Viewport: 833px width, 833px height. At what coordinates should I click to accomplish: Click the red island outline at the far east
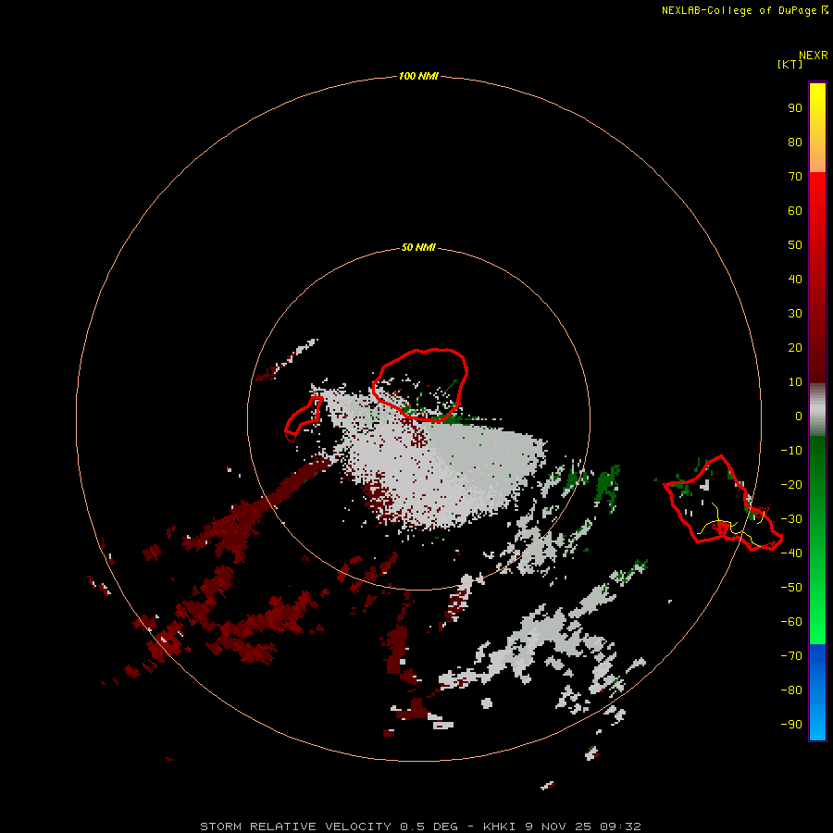pos(723,504)
